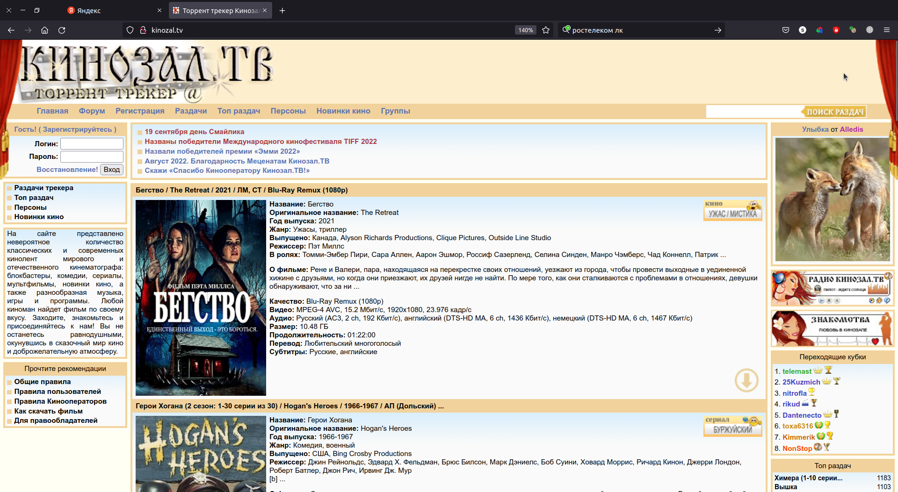Image resolution: width=898 pixels, height=492 pixels.
Task: Open Общие правила recommendations link
Action: (43, 382)
